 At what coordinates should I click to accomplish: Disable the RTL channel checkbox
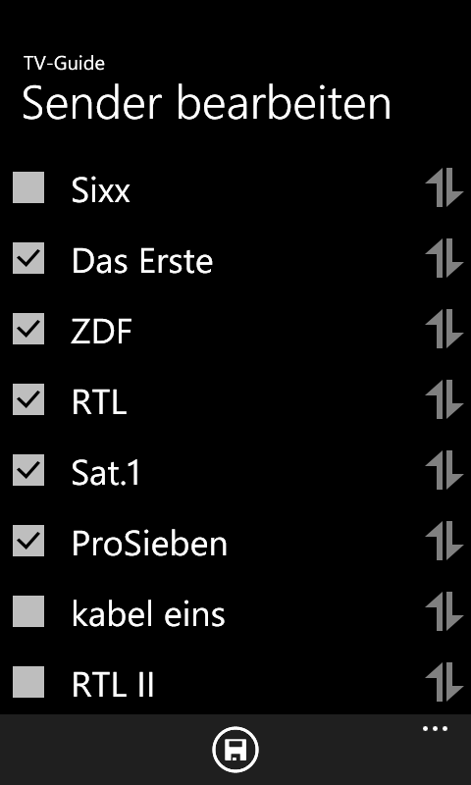point(28,399)
